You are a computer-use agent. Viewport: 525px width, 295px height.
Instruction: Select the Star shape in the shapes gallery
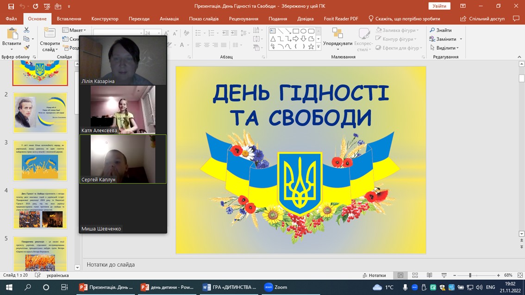[311, 47]
